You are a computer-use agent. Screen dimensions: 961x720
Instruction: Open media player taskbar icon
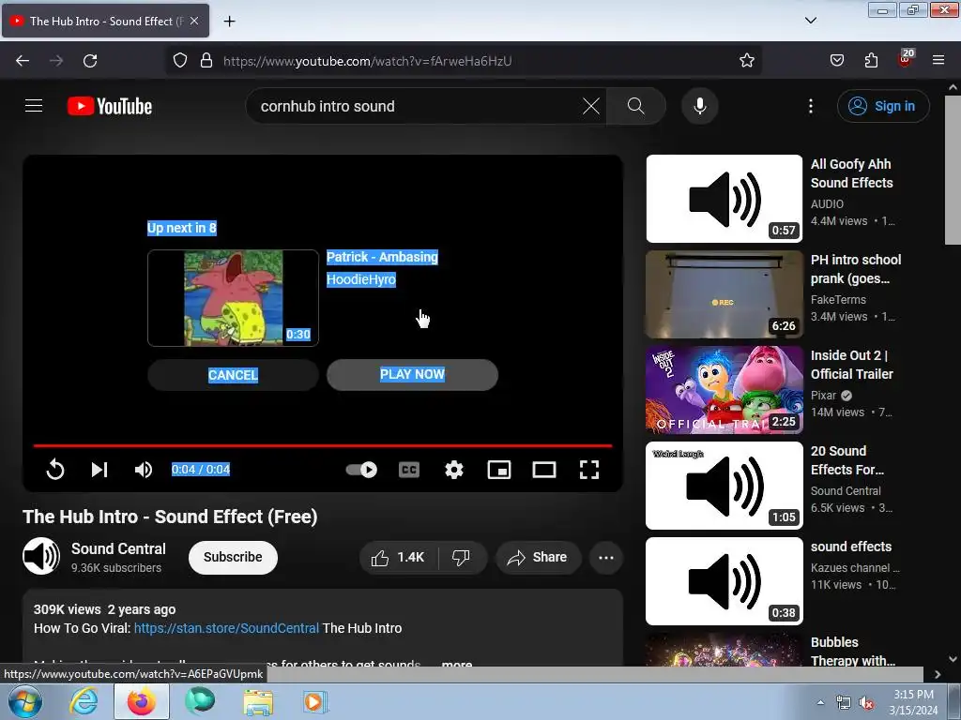pyautogui.click(x=314, y=701)
